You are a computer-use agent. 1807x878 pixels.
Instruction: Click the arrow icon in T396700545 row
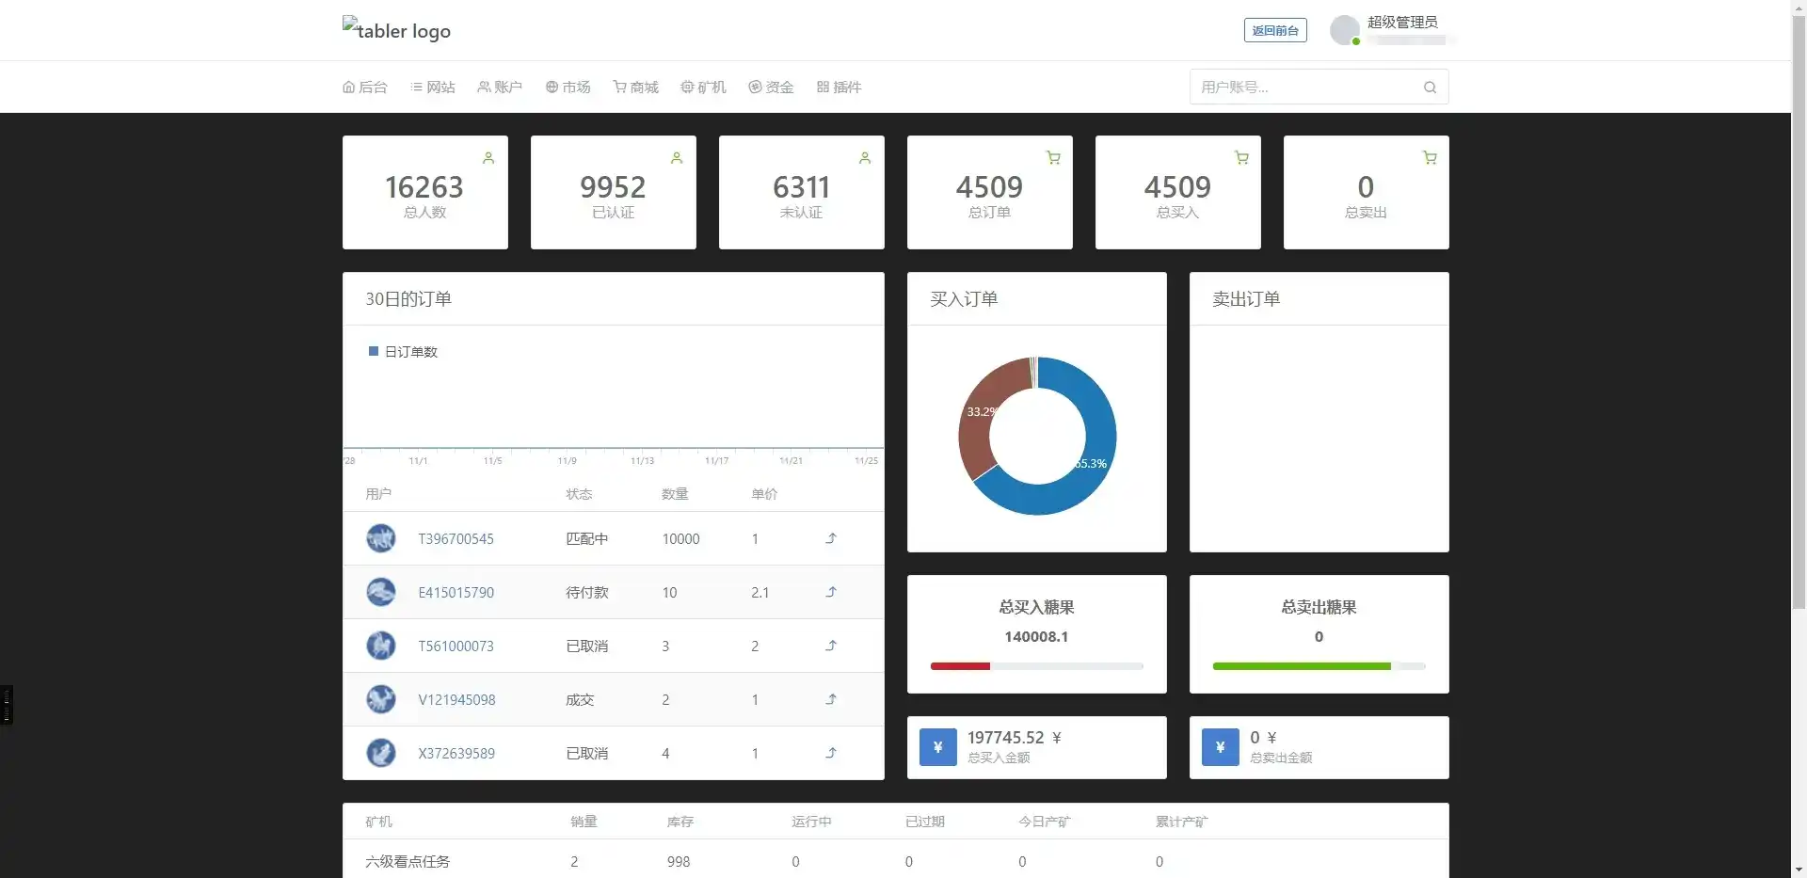(831, 538)
